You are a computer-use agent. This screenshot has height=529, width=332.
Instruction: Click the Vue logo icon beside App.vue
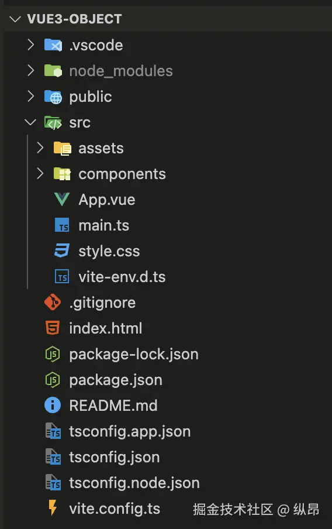click(62, 200)
